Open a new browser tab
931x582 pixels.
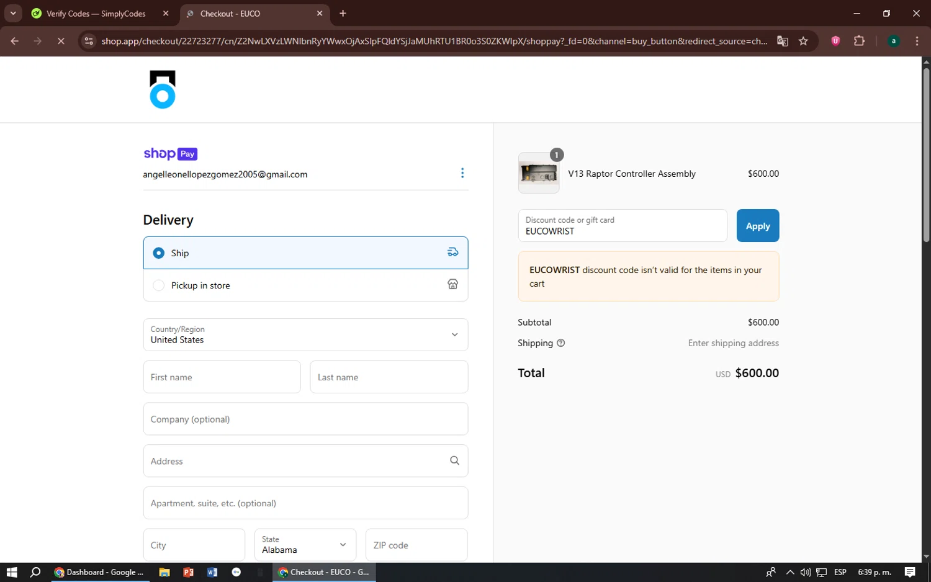[x=343, y=13]
